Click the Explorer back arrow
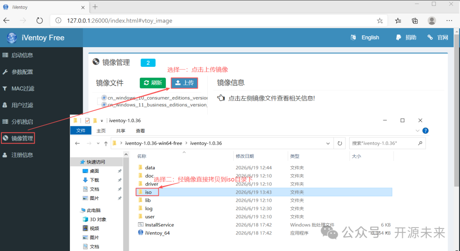This screenshot has height=251, width=460. pyautogui.click(x=78, y=143)
